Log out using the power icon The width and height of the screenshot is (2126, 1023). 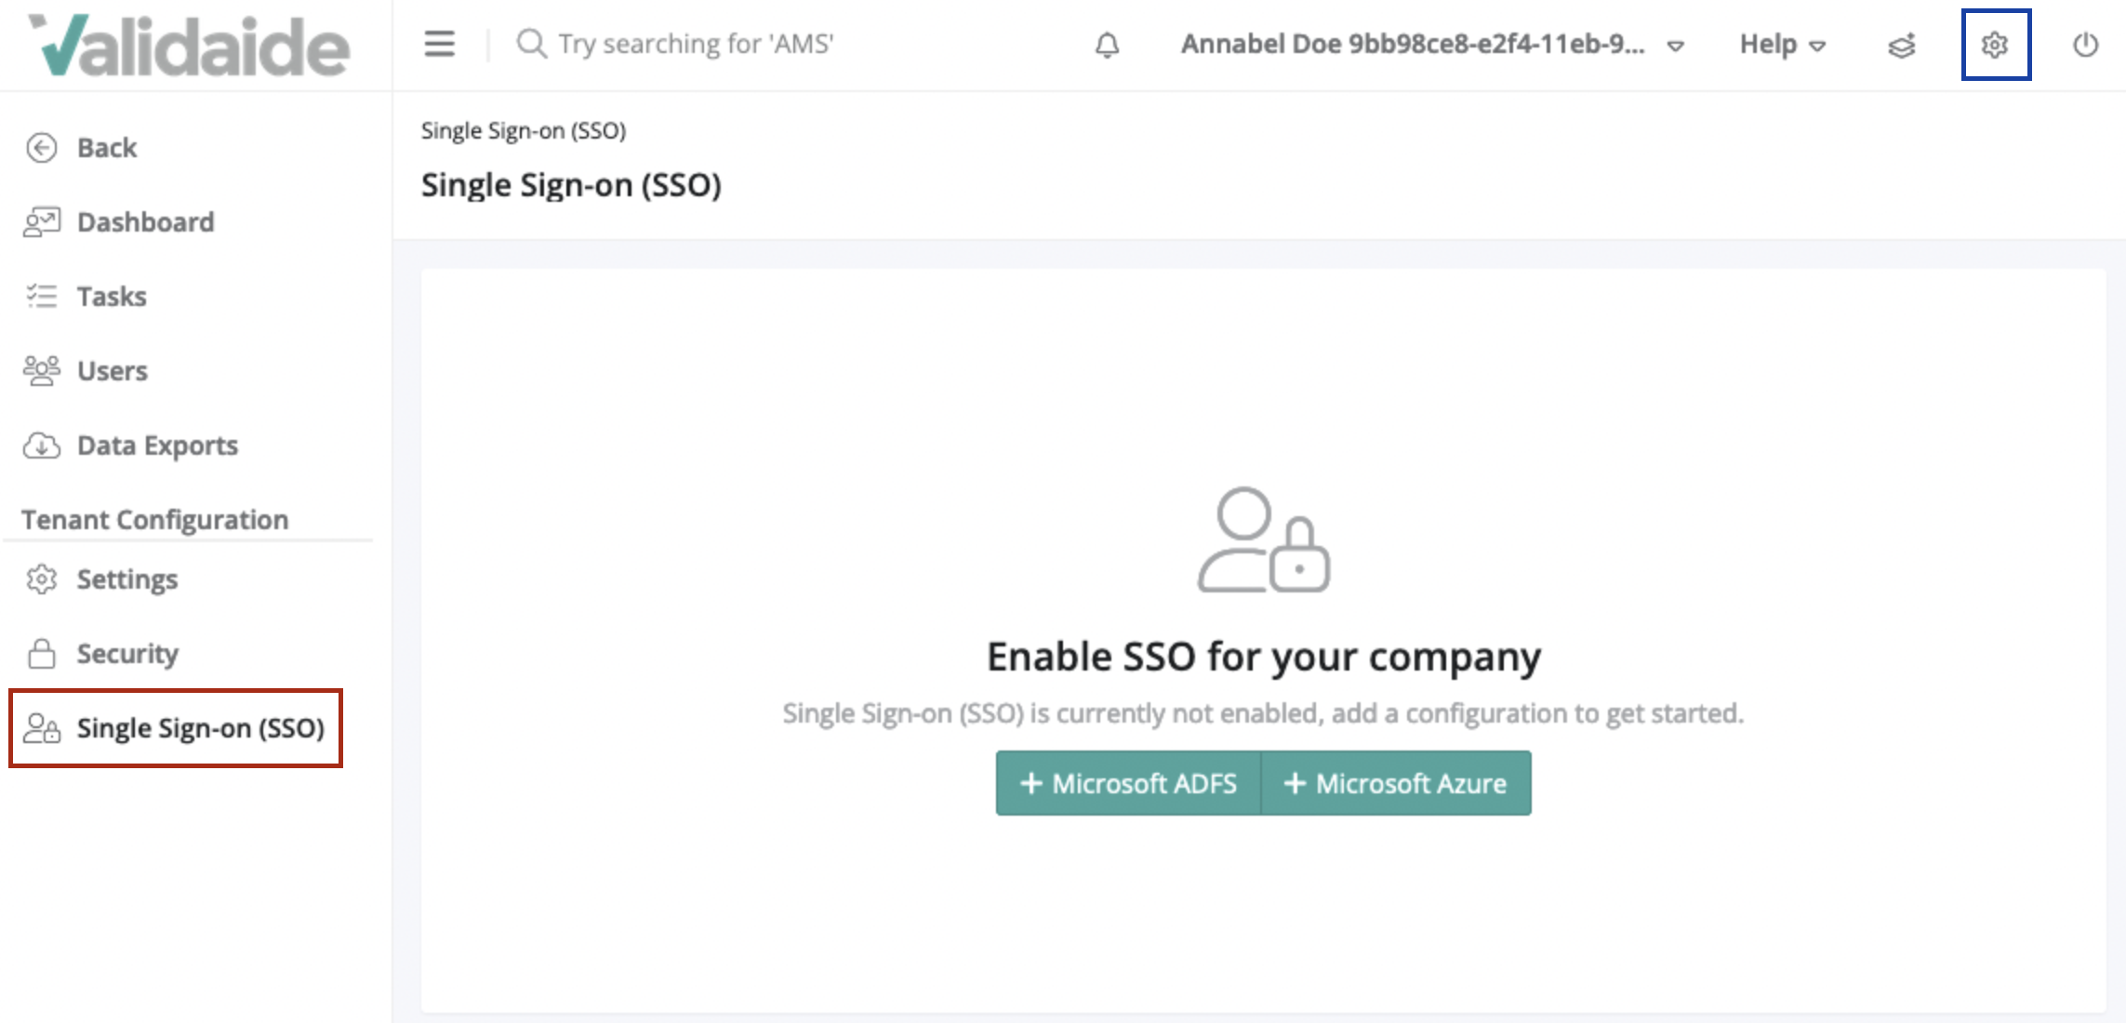pos(2084,44)
